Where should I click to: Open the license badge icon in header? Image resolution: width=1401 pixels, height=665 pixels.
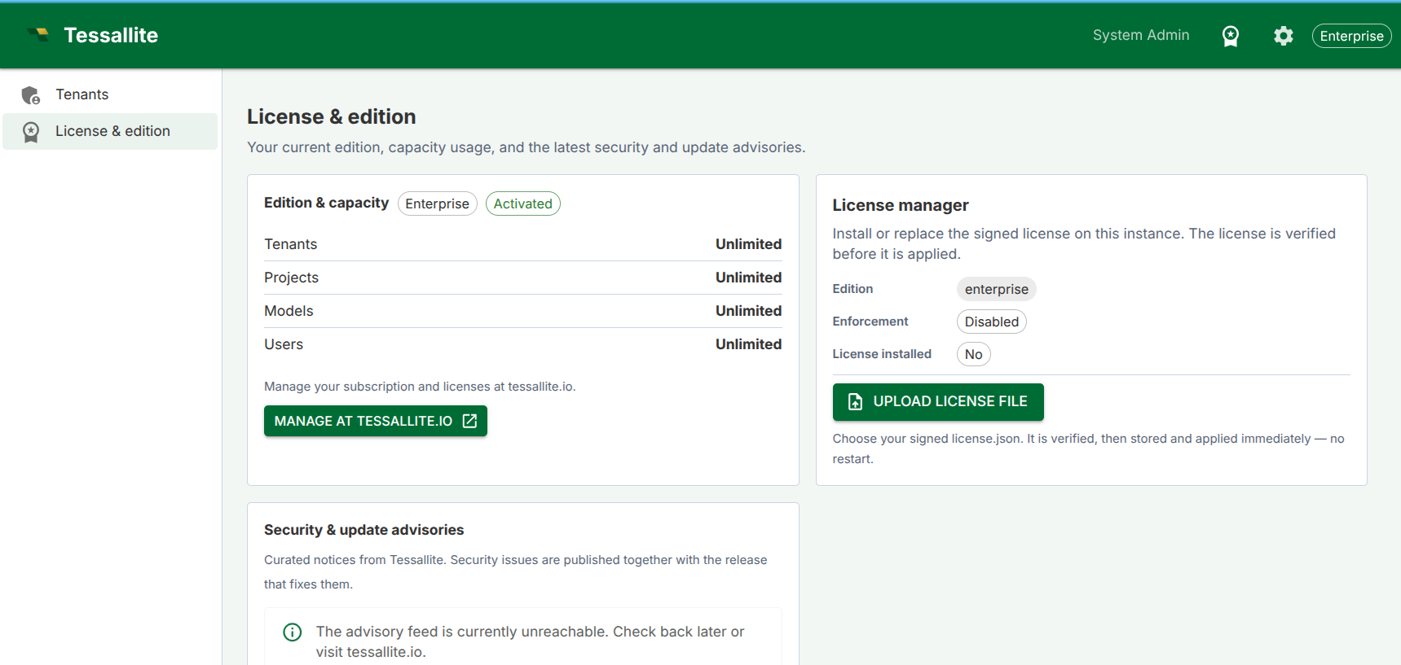click(x=1231, y=36)
